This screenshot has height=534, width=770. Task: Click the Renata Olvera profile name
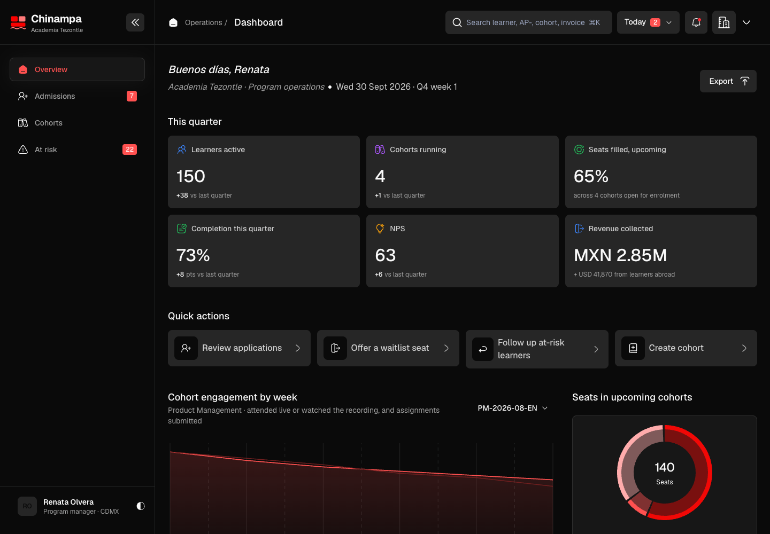coord(68,502)
